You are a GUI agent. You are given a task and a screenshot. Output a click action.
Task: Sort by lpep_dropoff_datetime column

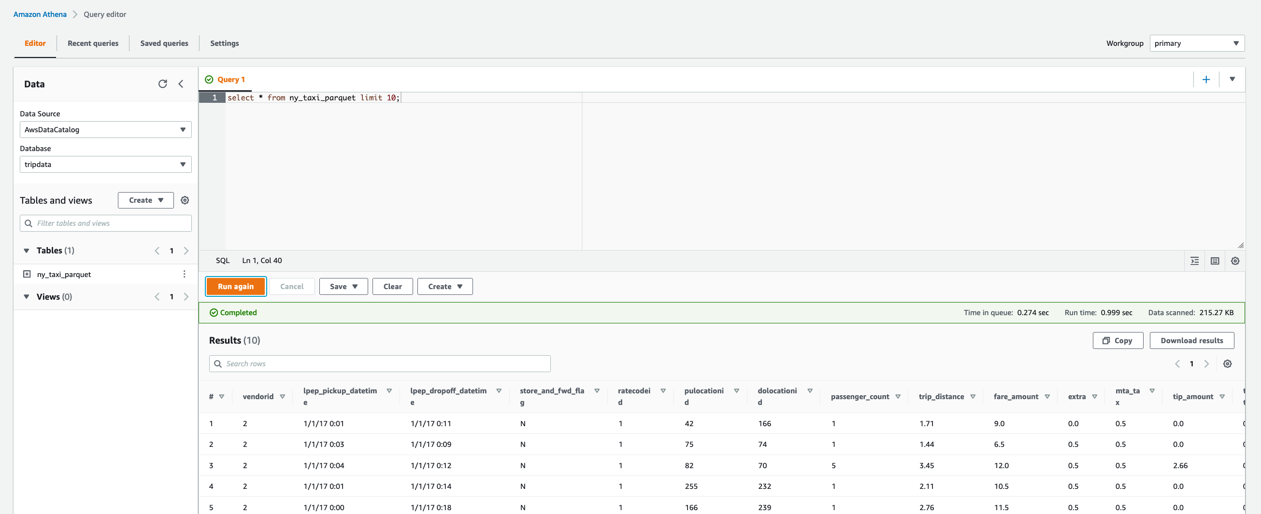pos(499,390)
